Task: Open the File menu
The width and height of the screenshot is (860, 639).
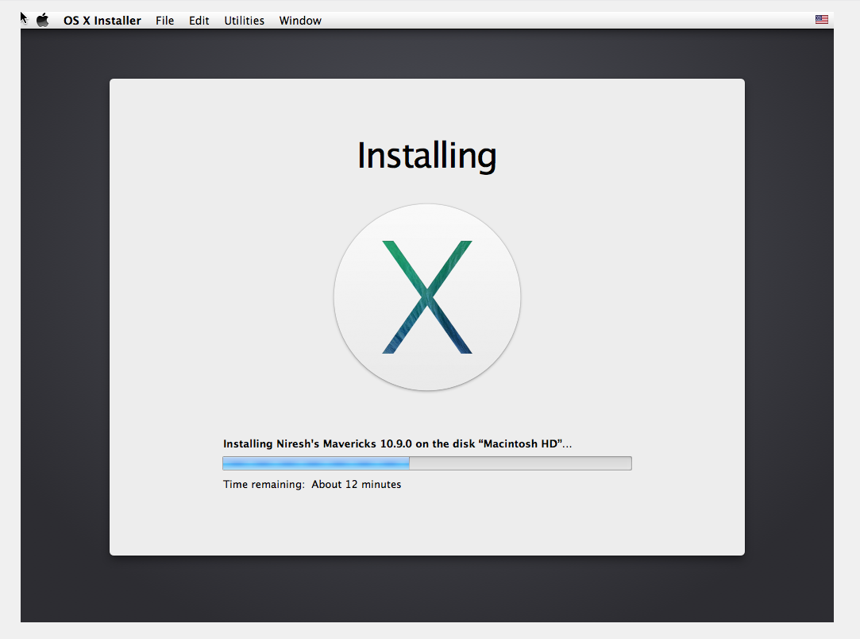Action: click(164, 21)
